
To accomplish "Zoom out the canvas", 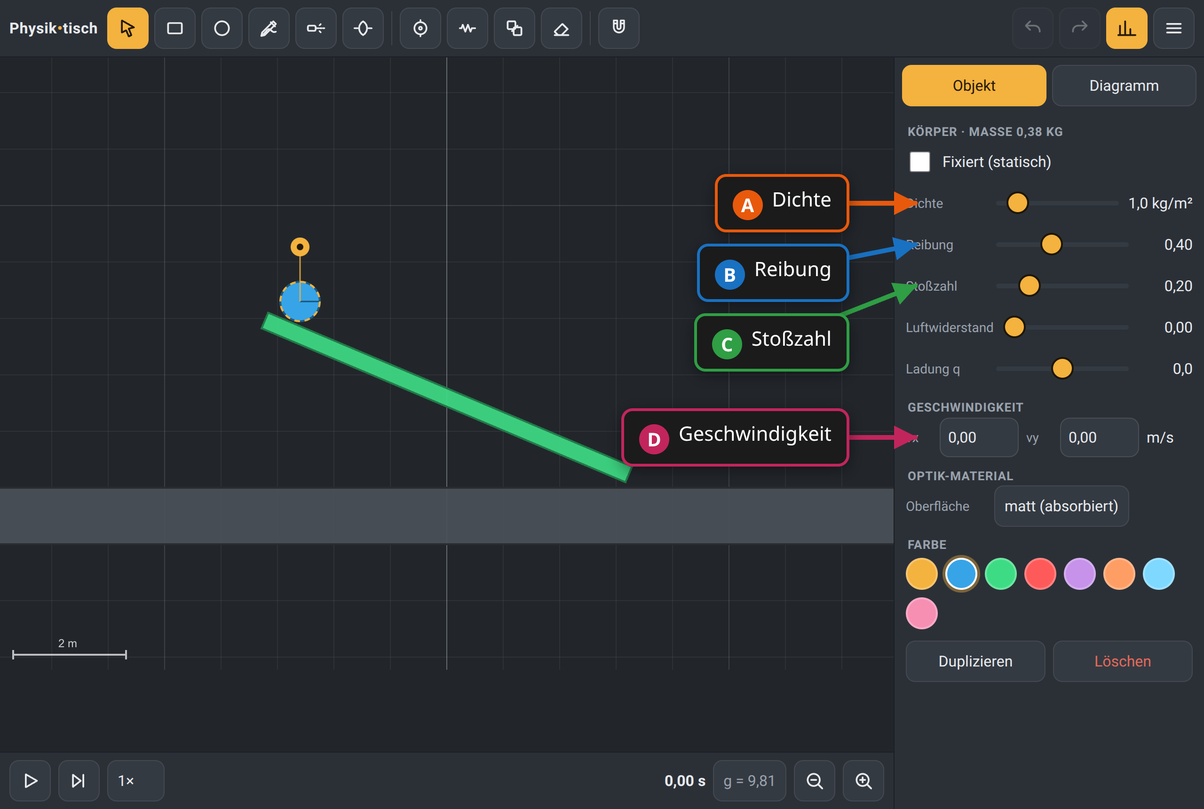I will pos(815,781).
